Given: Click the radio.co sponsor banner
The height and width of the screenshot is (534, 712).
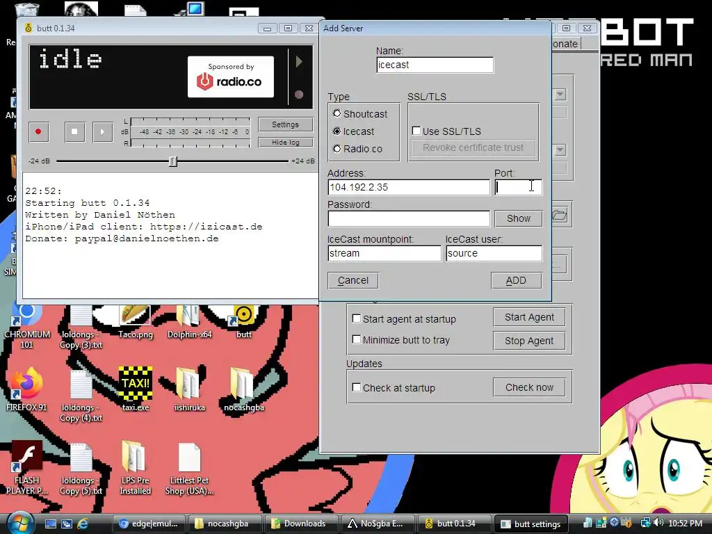Looking at the screenshot, I should coord(231,76).
